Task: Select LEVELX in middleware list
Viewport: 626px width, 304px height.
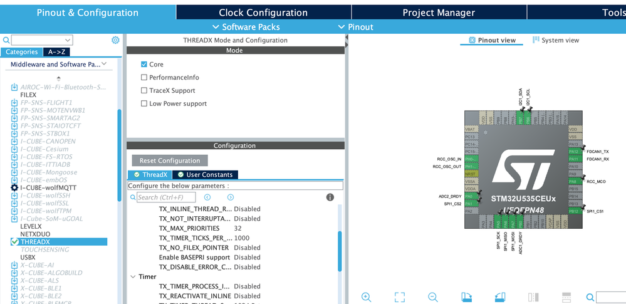Action: click(x=30, y=226)
